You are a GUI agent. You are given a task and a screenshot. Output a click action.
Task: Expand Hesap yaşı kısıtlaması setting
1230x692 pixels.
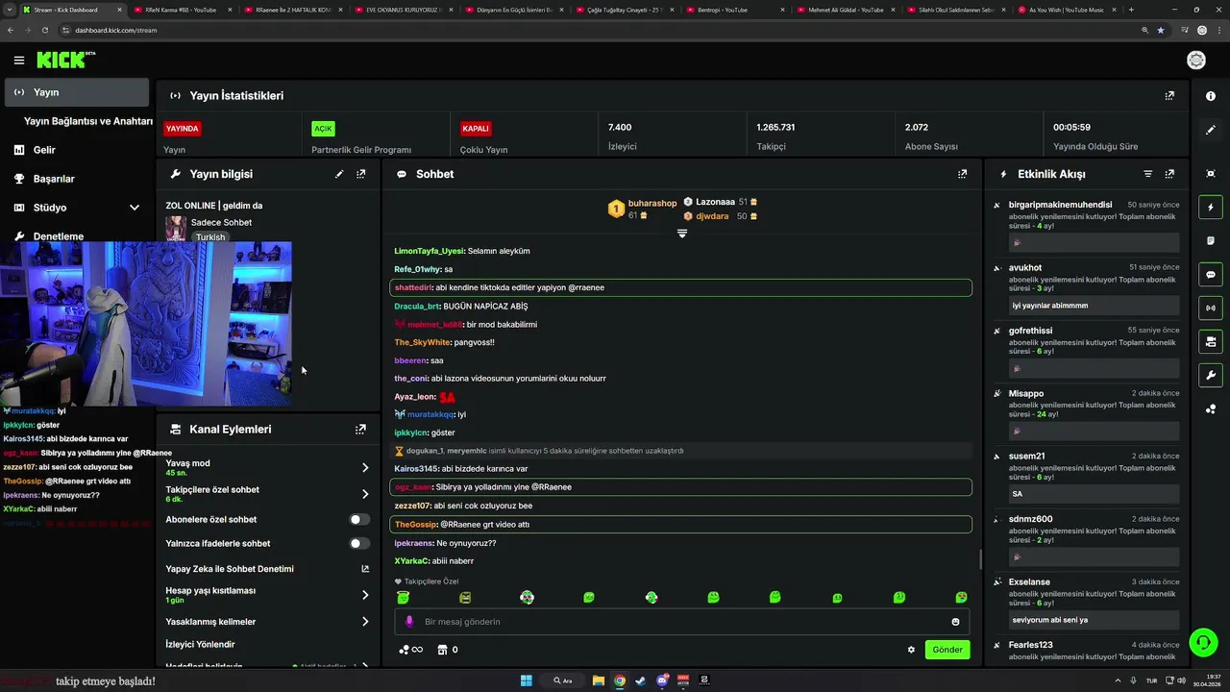[365, 595]
